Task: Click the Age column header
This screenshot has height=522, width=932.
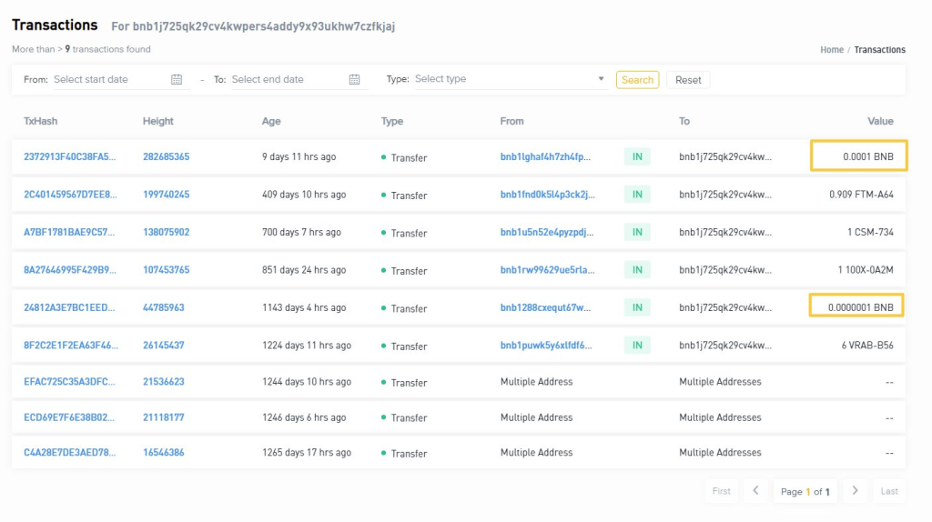Action: pyautogui.click(x=271, y=121)
